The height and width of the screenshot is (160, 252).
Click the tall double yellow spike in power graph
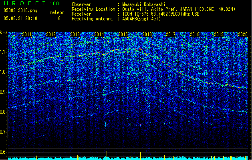point(106,156)
